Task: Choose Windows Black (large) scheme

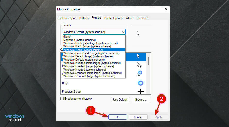Action: (94, 46)
